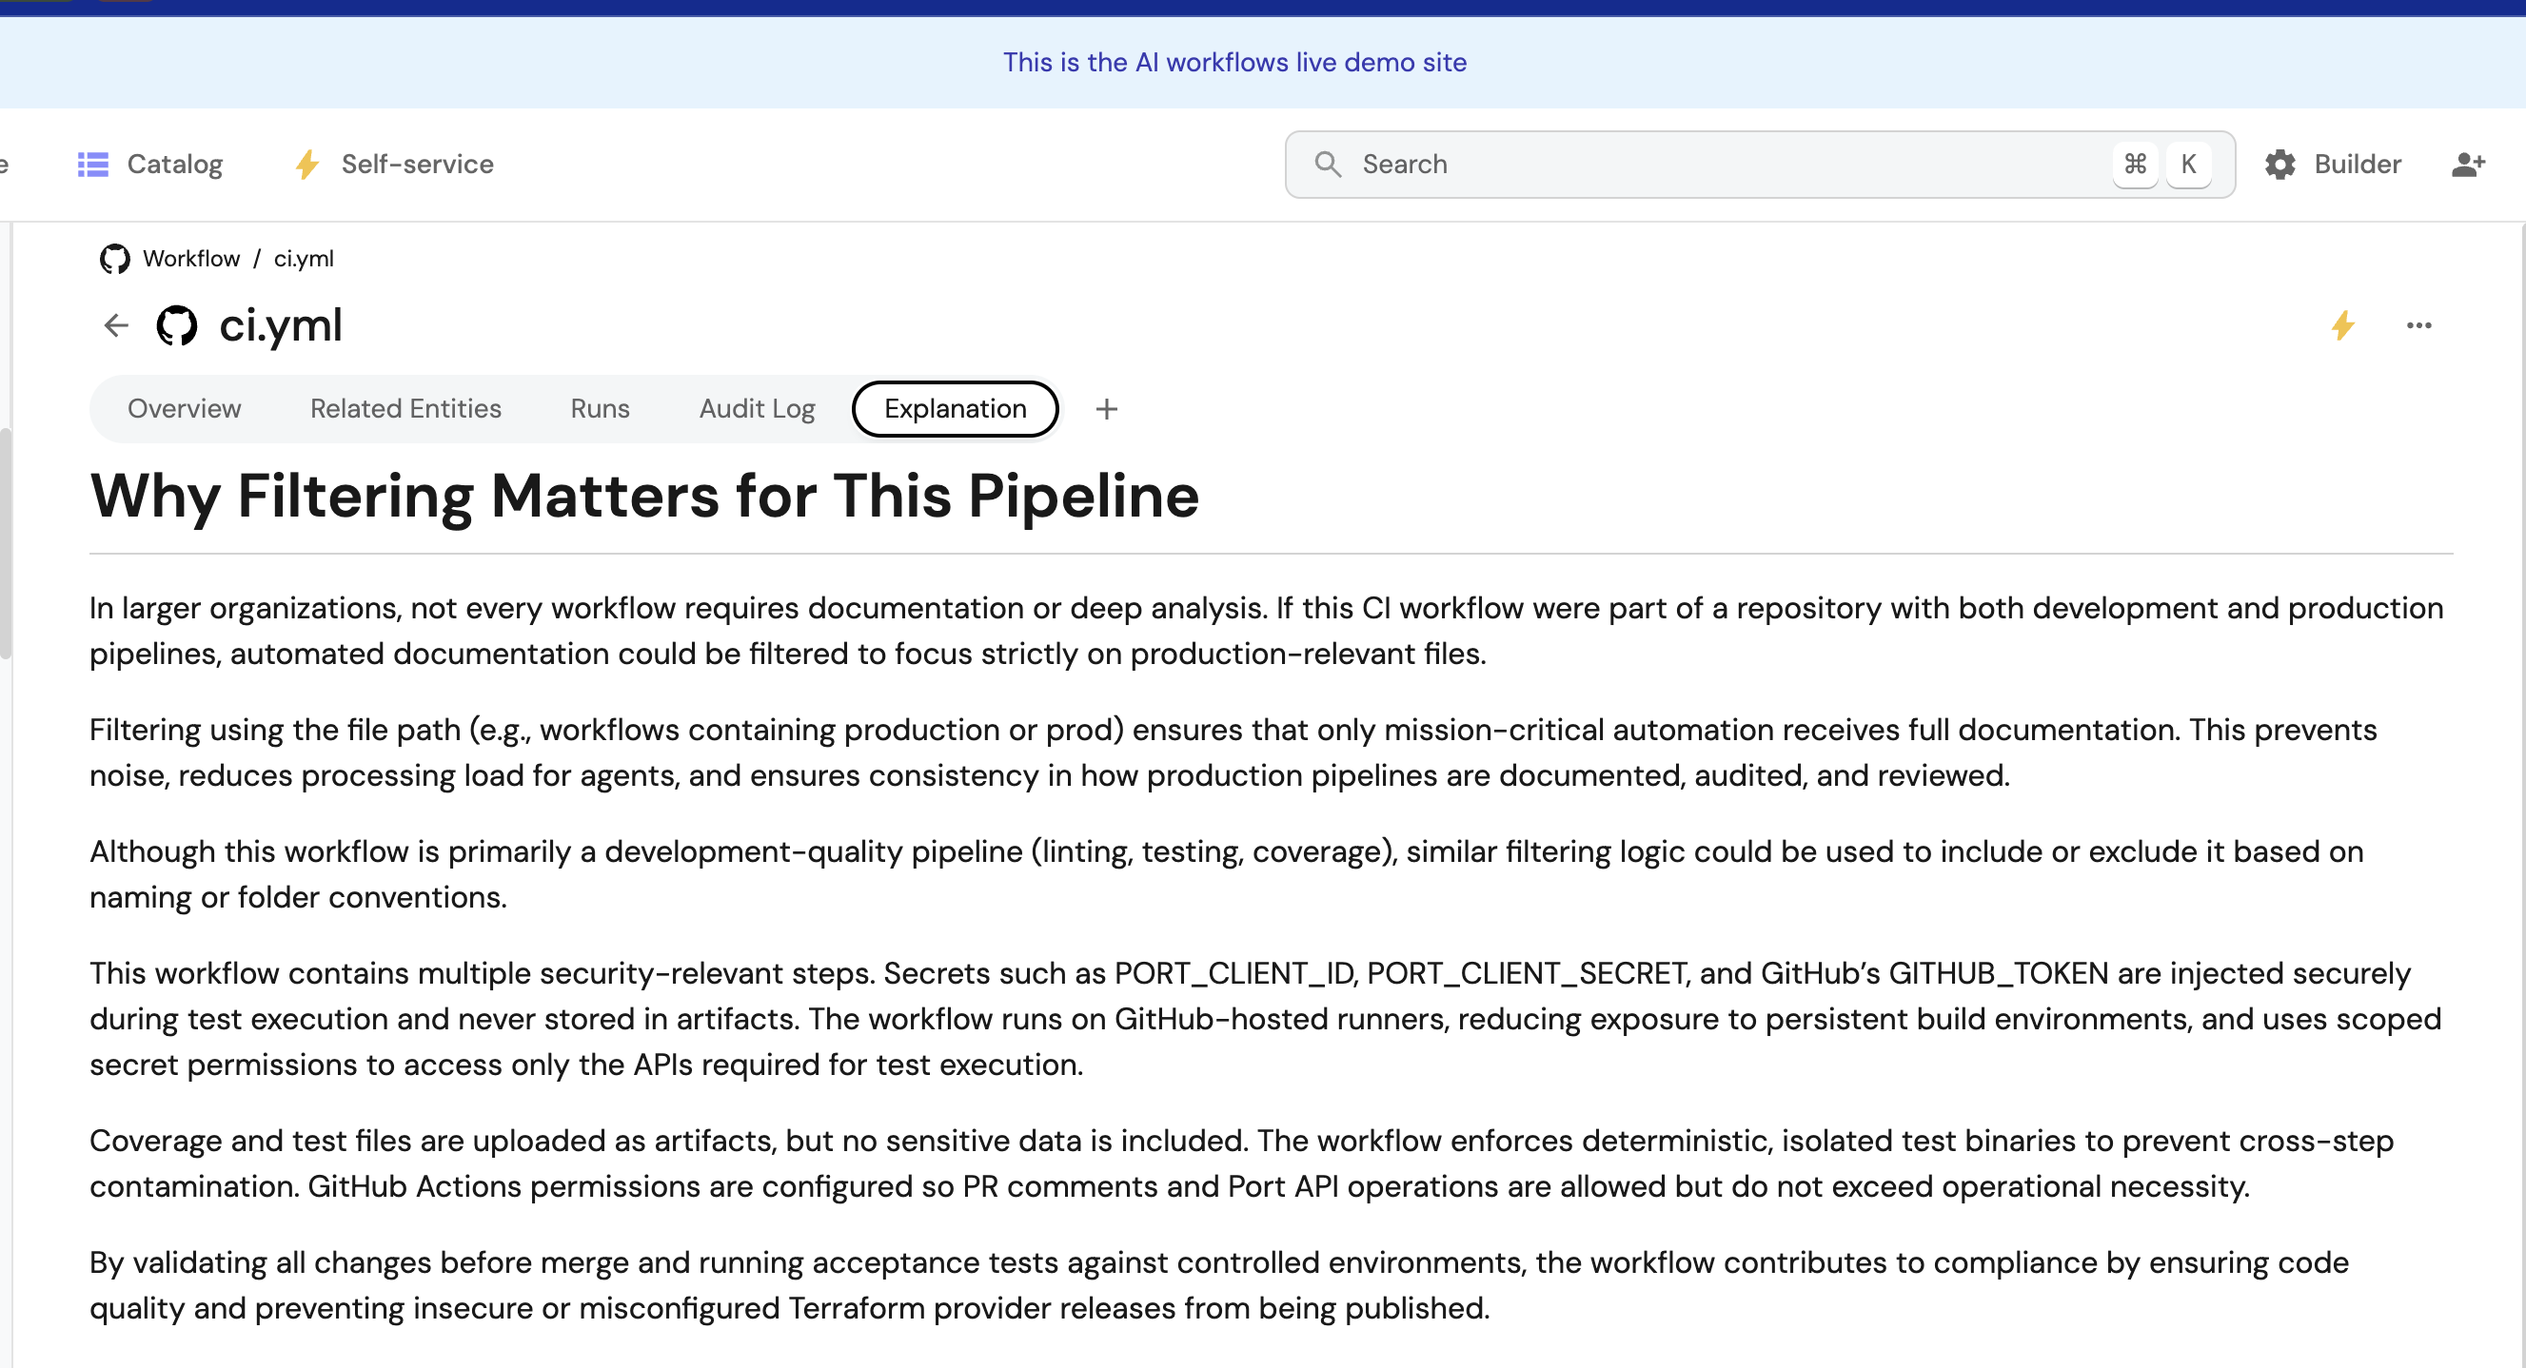Click the Builder gear icon
The height and width of the screenshot is (1368, 2526).
point(2279,165)
